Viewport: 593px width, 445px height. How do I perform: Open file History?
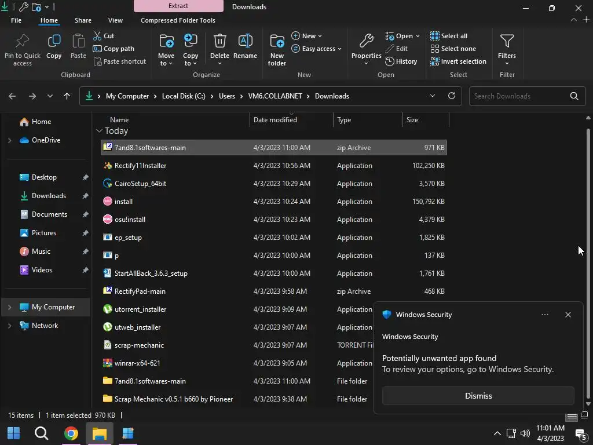[x=401, y=61]
